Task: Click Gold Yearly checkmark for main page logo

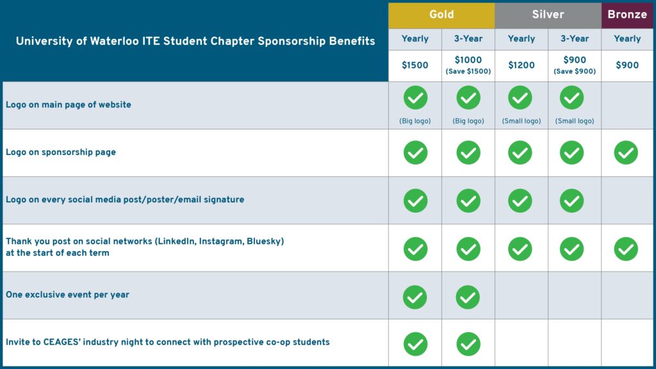Action: (x=415, y=98)
